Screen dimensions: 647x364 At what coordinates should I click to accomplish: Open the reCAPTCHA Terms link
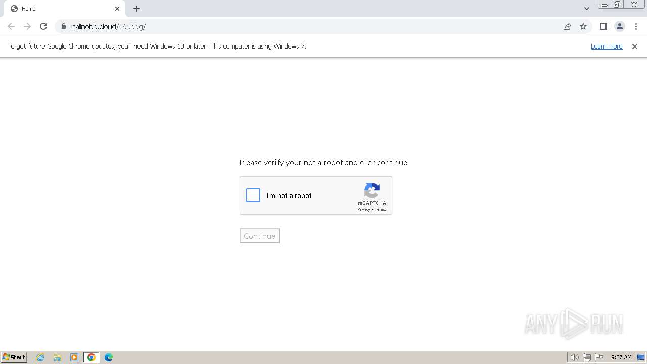[381, 209]
